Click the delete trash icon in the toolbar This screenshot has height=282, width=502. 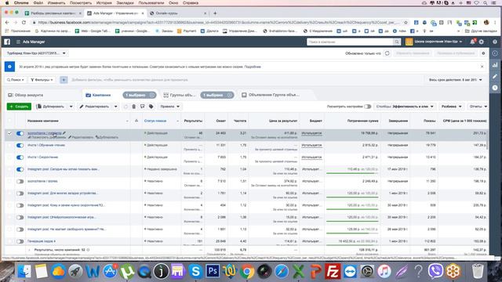tap(134, 107)
